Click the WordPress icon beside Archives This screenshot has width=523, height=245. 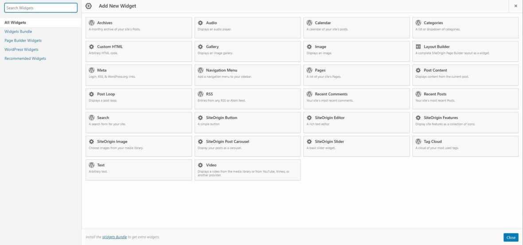click(92, 23)
